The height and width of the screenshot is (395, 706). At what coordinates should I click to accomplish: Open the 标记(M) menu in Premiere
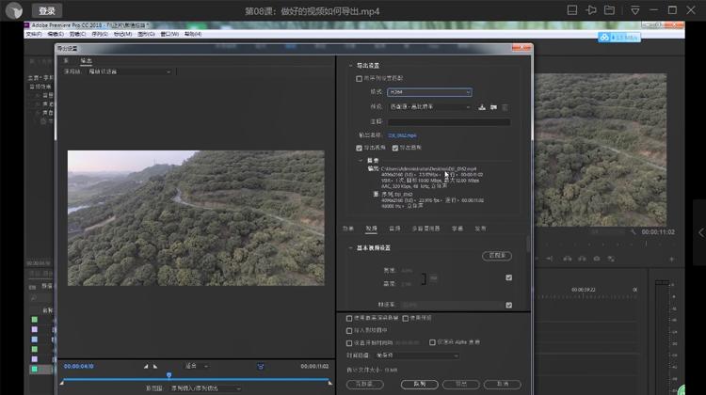[x=122, y=34]
